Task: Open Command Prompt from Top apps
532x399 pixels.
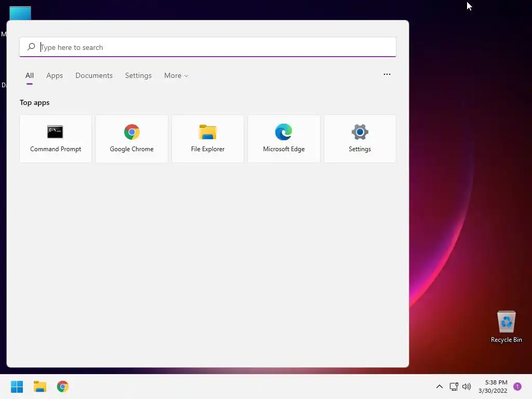Action: [x=56, y=139]
